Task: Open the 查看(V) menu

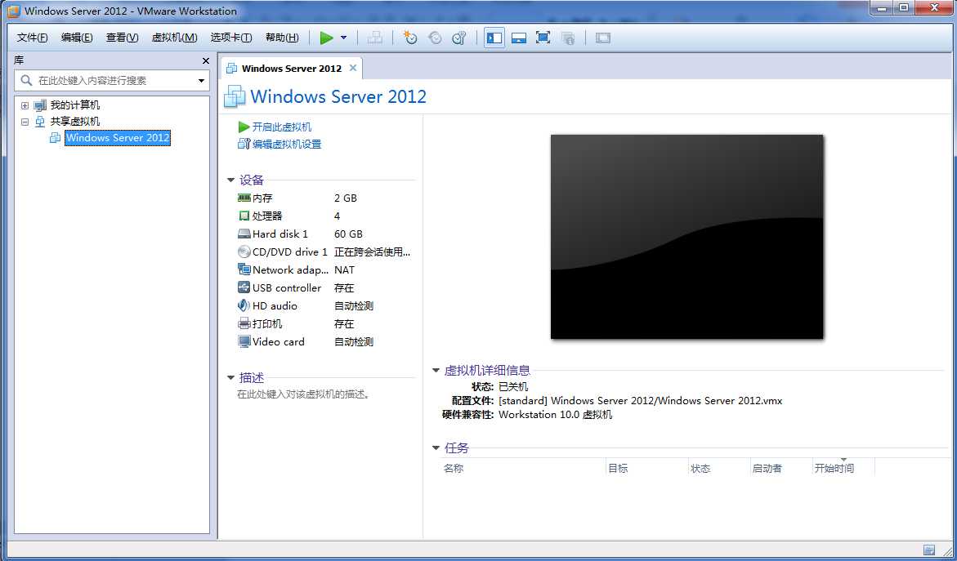Action: [122, 38]
